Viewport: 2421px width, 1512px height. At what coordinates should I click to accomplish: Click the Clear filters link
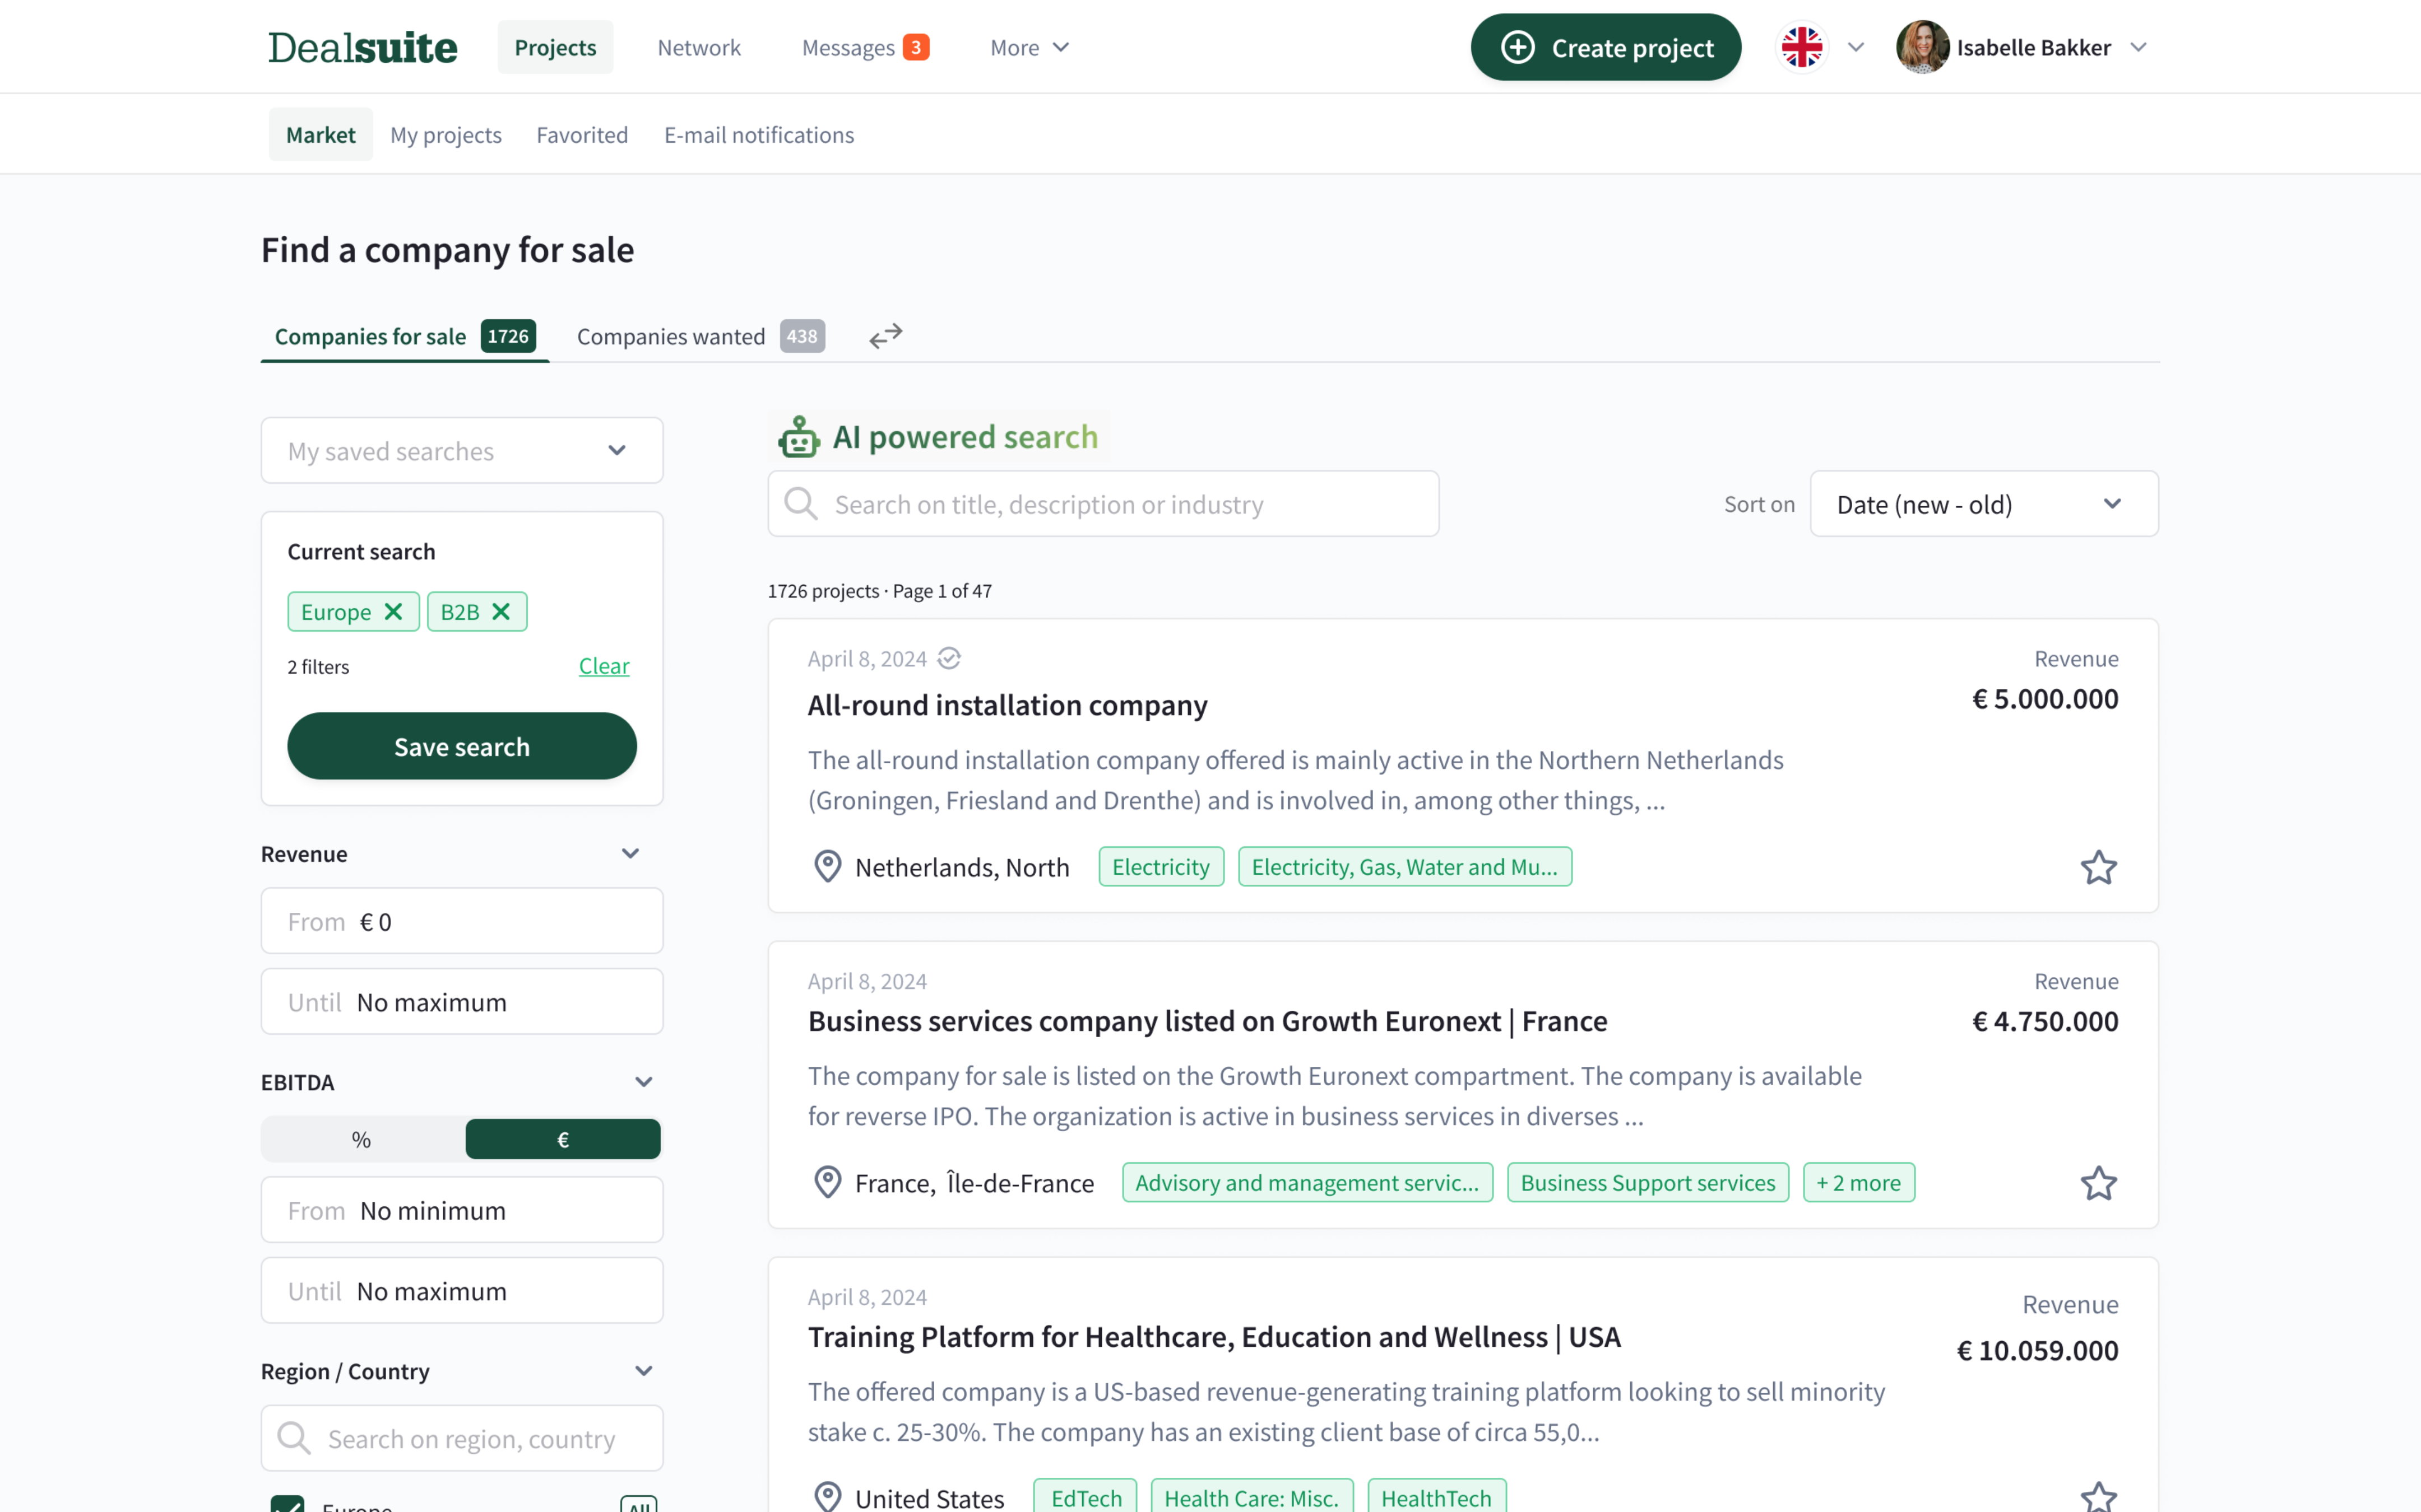click(x=603, y=666)
